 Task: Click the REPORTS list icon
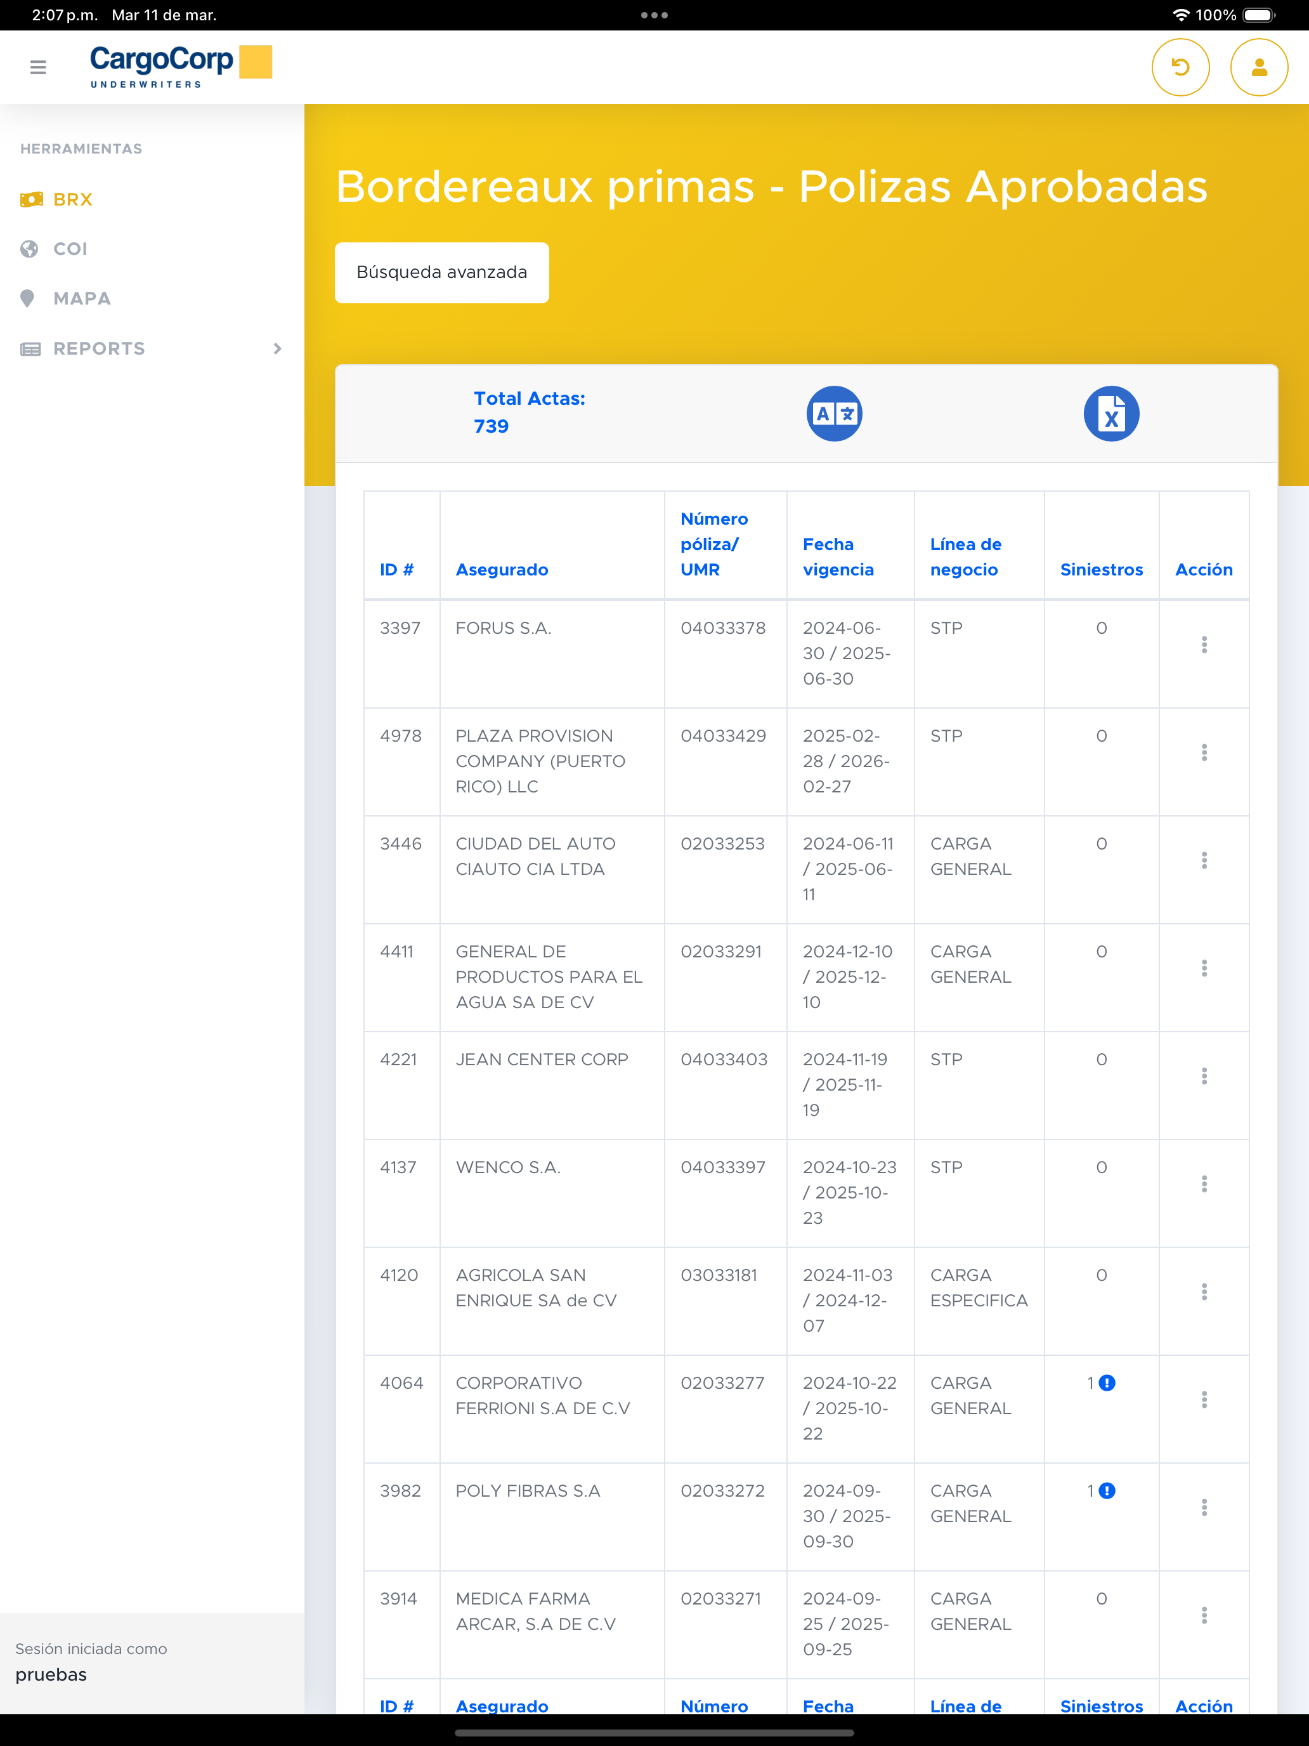[31, 349]
